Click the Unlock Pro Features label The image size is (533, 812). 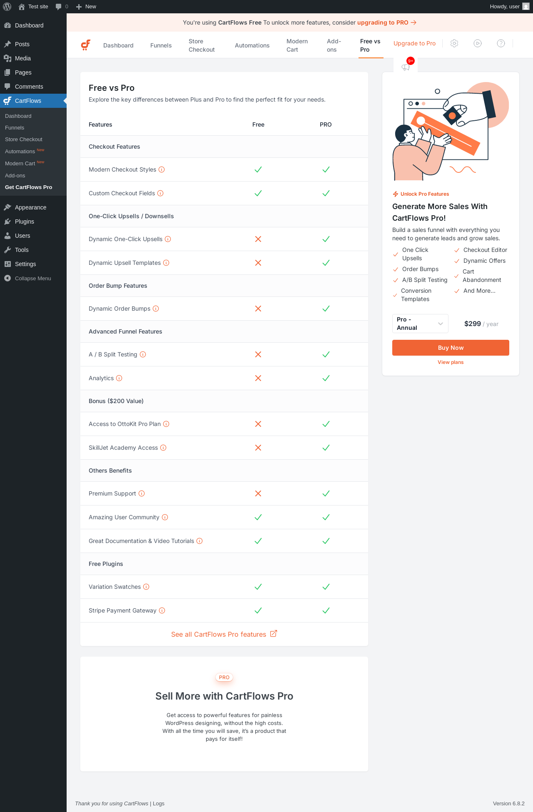click(421, 194)
